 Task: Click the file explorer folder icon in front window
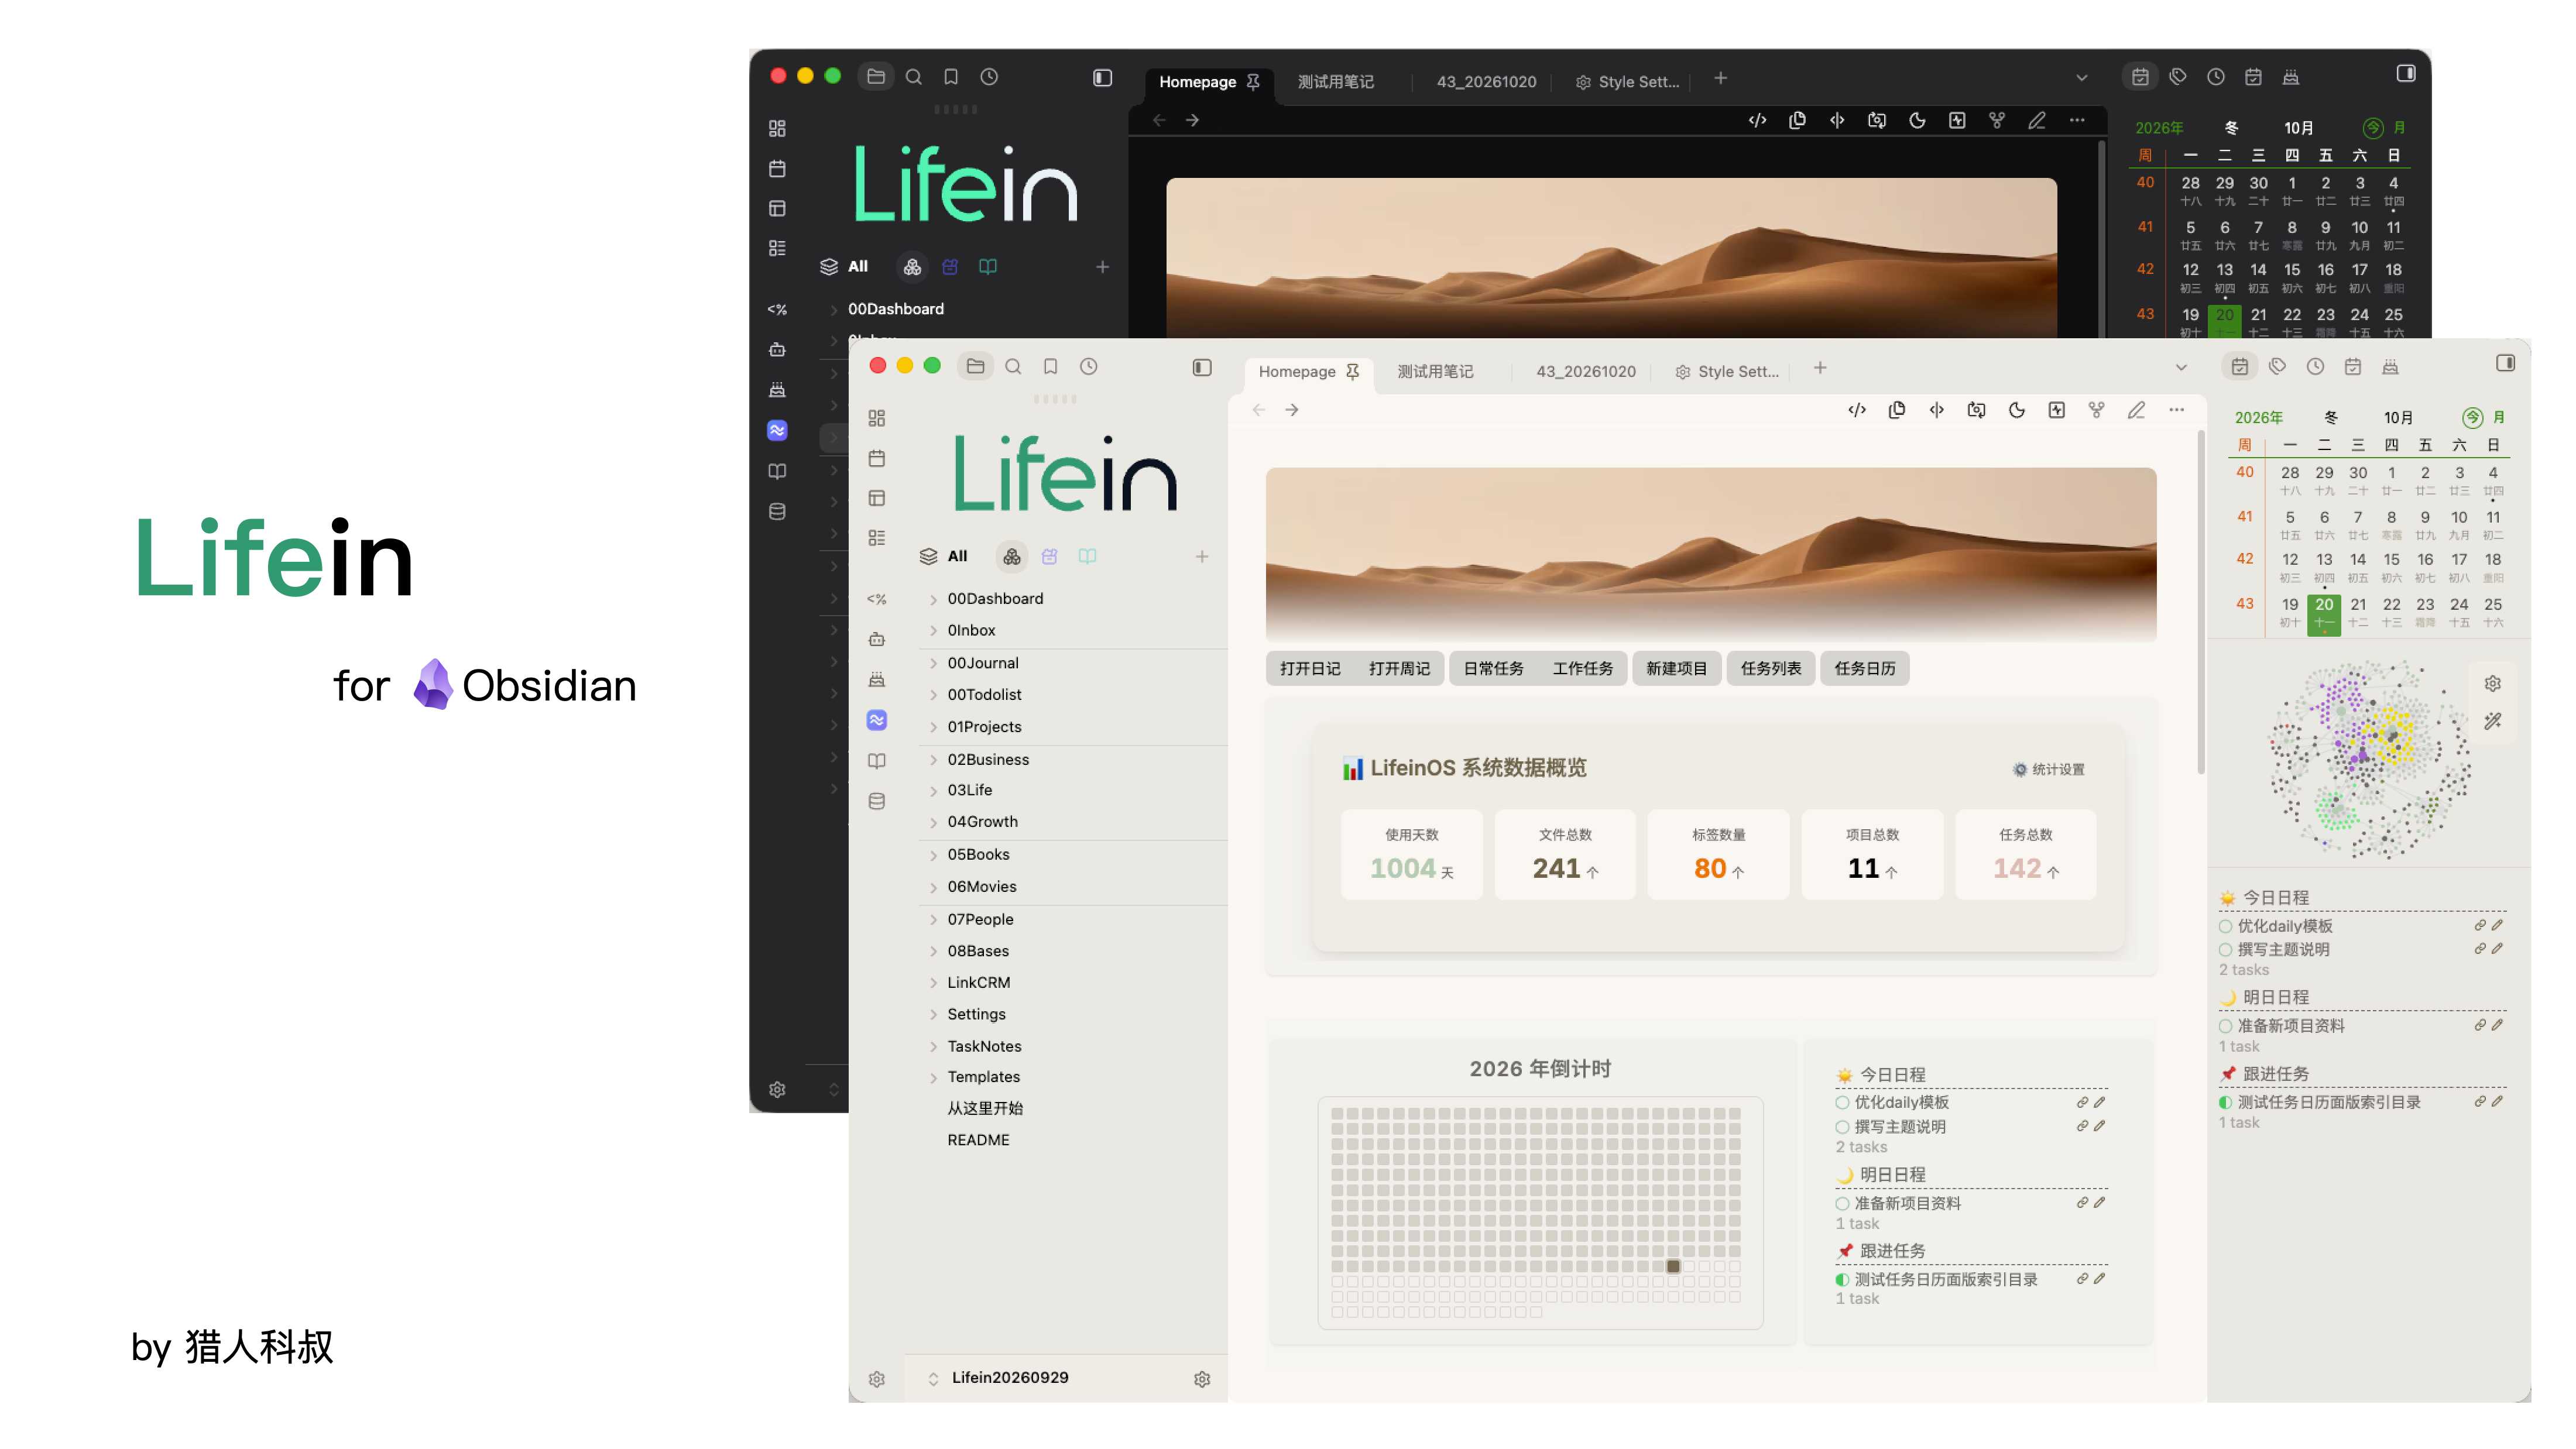(x=975, y=367)
